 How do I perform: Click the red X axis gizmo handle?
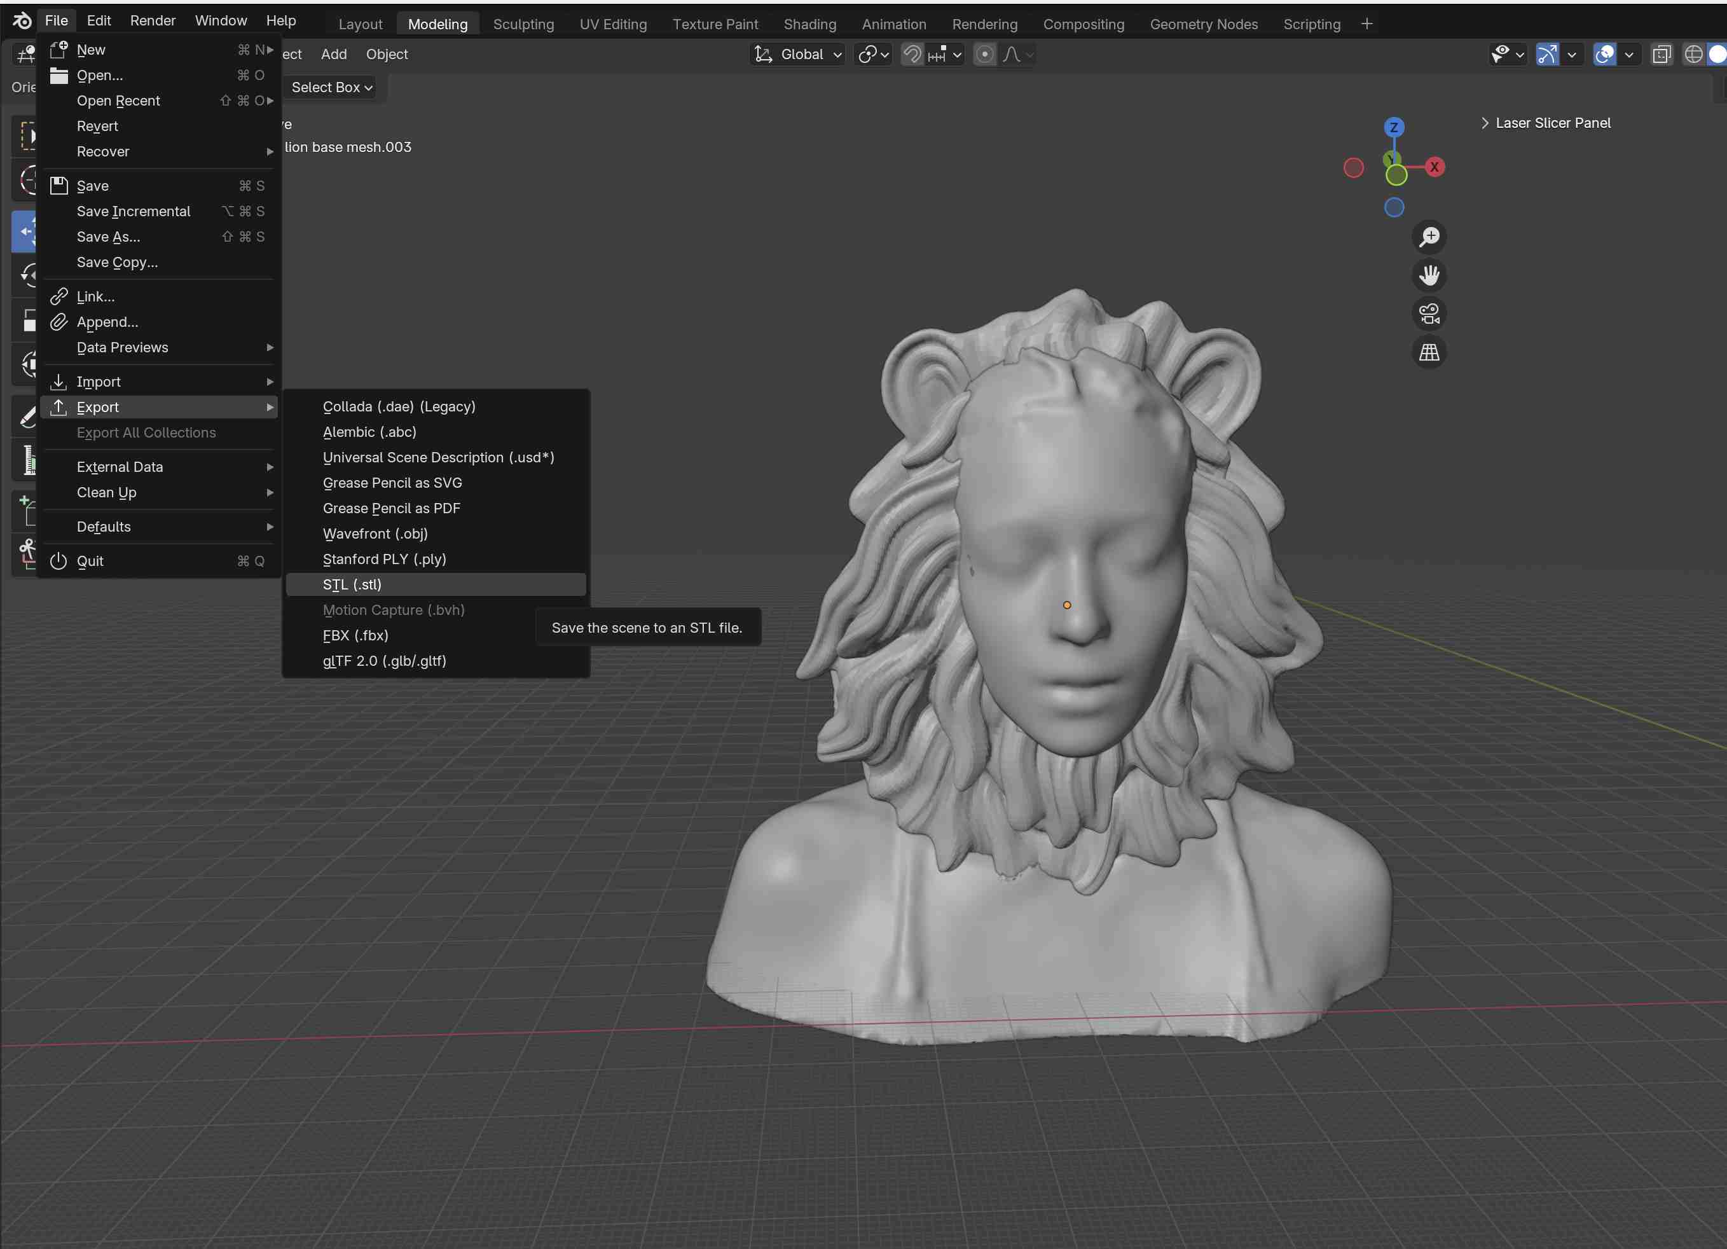tap(1435, 167)
